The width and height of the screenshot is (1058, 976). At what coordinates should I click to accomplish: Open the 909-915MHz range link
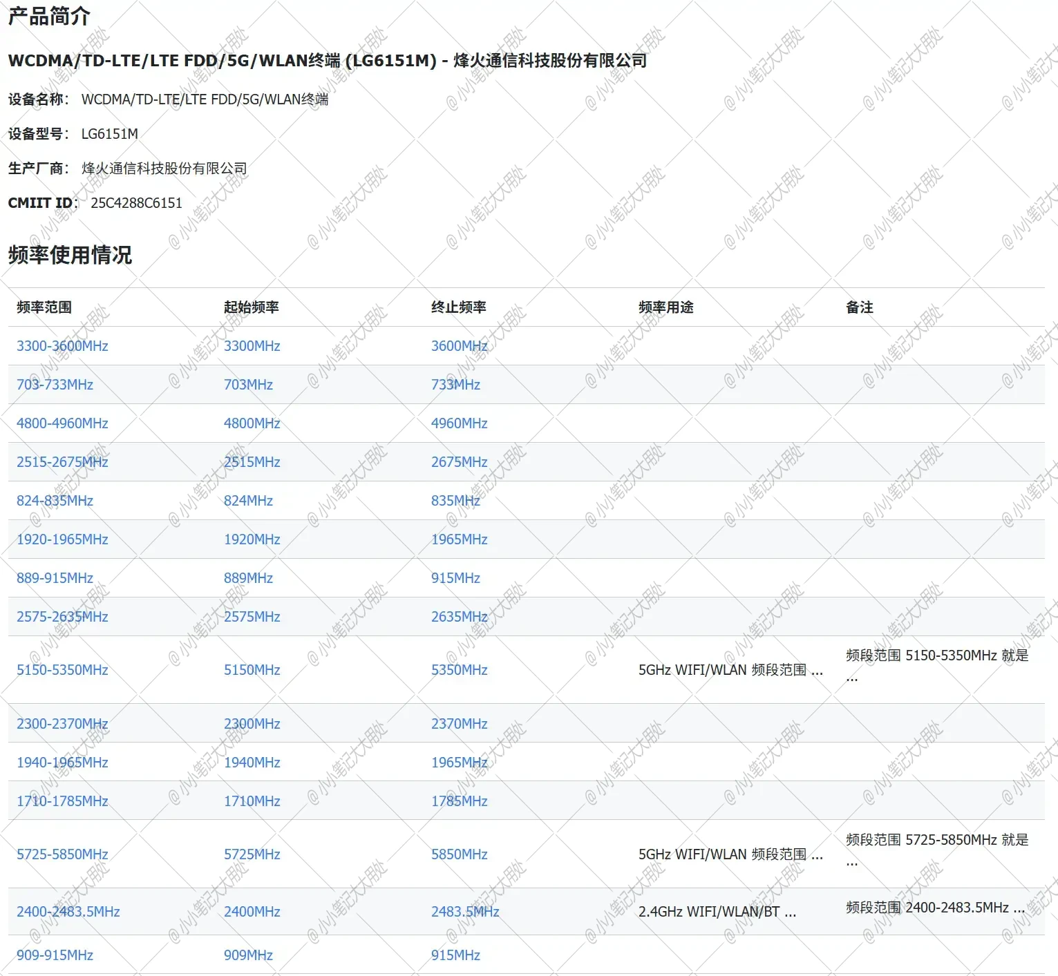[55, 955]
